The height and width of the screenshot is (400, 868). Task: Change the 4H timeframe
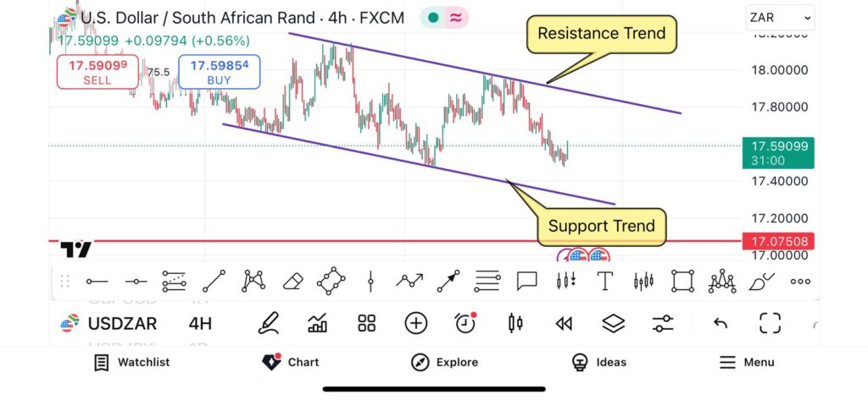tap(200, 323)
